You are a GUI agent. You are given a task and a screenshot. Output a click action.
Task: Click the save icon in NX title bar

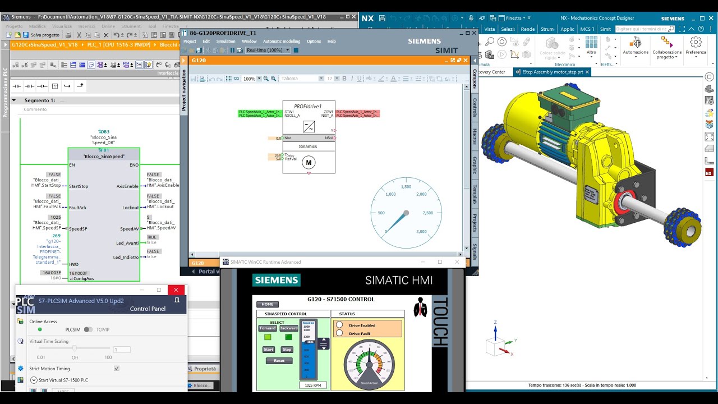[383, 19]
